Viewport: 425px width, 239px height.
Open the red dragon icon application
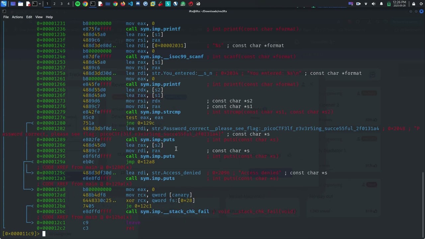pos(191,4)
